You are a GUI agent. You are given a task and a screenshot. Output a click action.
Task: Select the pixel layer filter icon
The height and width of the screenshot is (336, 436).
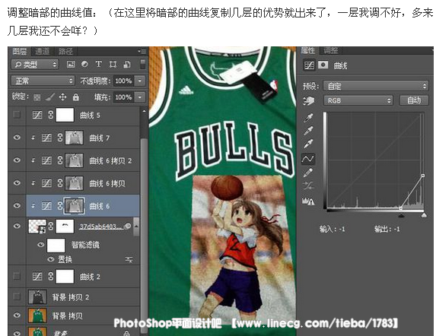click(71, 65)
